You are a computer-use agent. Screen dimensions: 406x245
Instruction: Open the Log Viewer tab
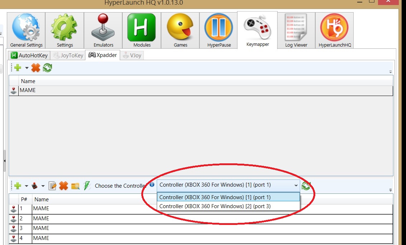[x=296, y=30]
